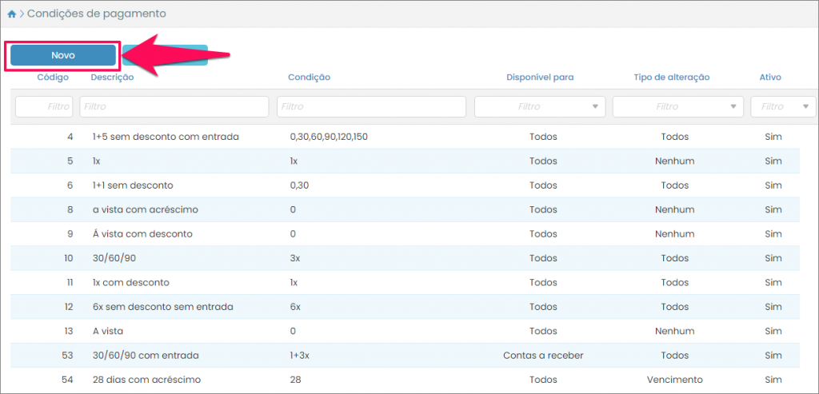The height and width of the screenshot is (394, 819).
Task: Click the "6x sem desconto sem entrada" entry
Action: tap(162, 307)
